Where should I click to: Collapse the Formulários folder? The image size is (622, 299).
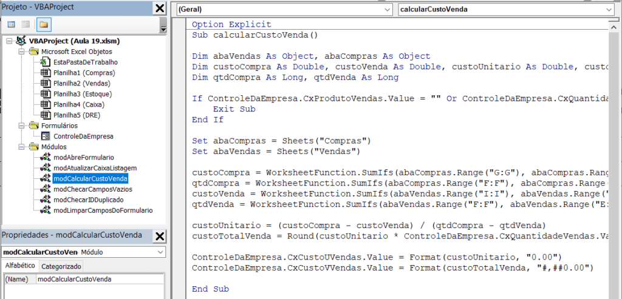click(x=21, y=126)
